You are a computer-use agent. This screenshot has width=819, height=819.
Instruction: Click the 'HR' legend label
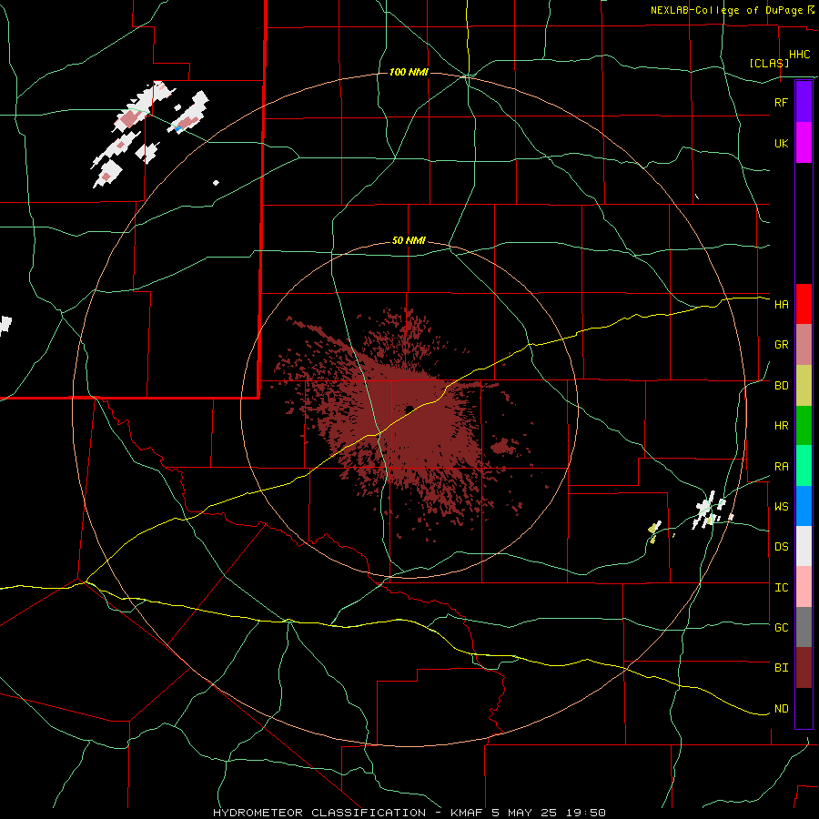click(x=781, y=426)
